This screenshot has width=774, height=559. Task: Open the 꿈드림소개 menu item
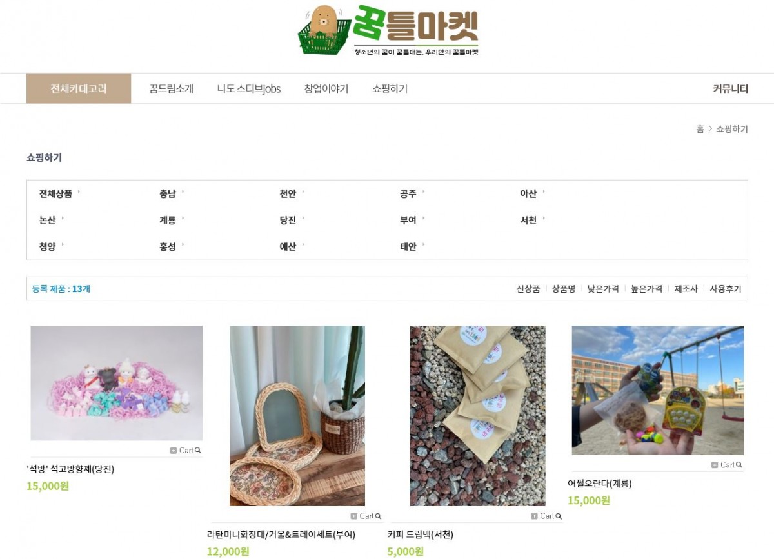click(172, 89)
